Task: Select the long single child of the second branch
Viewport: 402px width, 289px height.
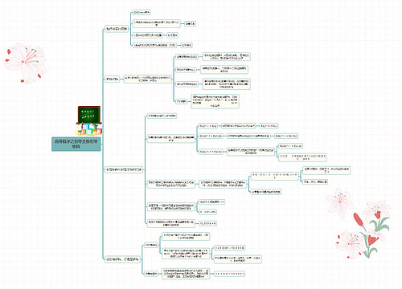Action: 147,79
